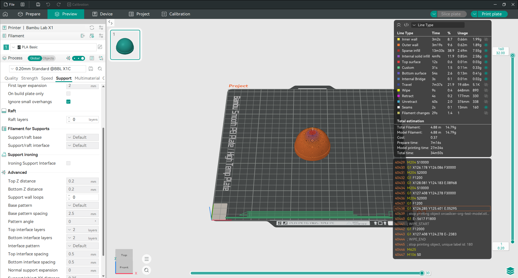Toggle the advanced mode switch
Screen dimensions: 518x278
pyautogui.click(x=79, y=58)
